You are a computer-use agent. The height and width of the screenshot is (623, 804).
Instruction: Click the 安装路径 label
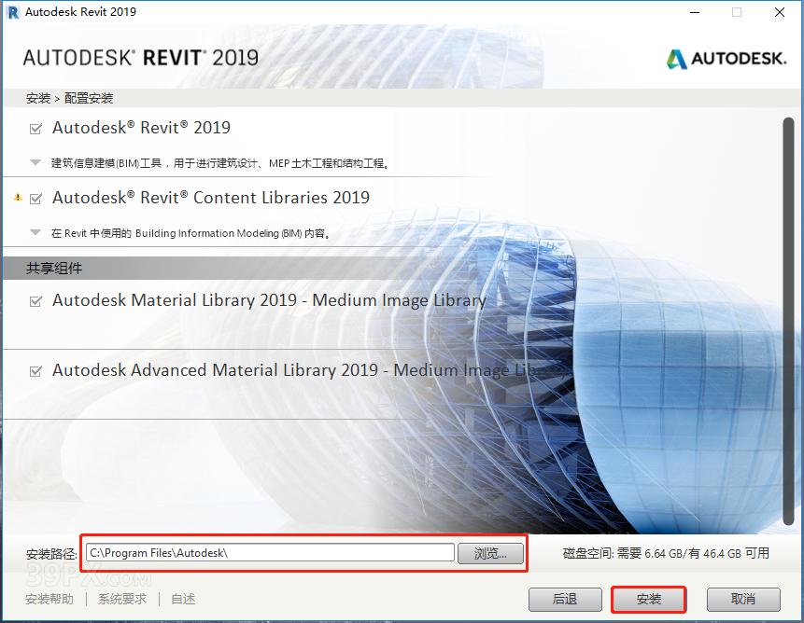(51, 554)
